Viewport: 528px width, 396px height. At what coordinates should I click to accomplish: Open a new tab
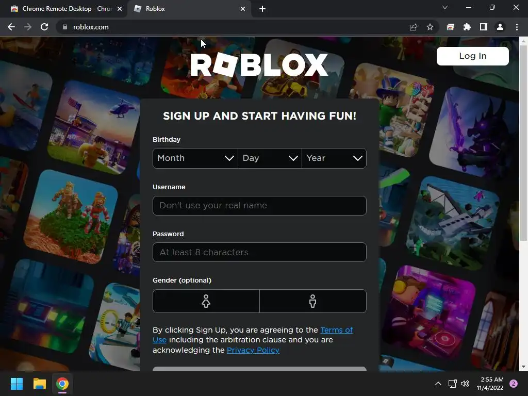(262, 9)
